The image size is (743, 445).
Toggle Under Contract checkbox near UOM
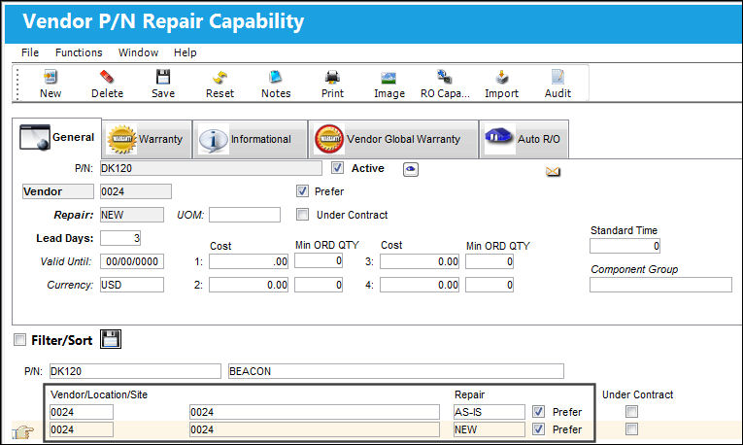click(x=302, y=214)
